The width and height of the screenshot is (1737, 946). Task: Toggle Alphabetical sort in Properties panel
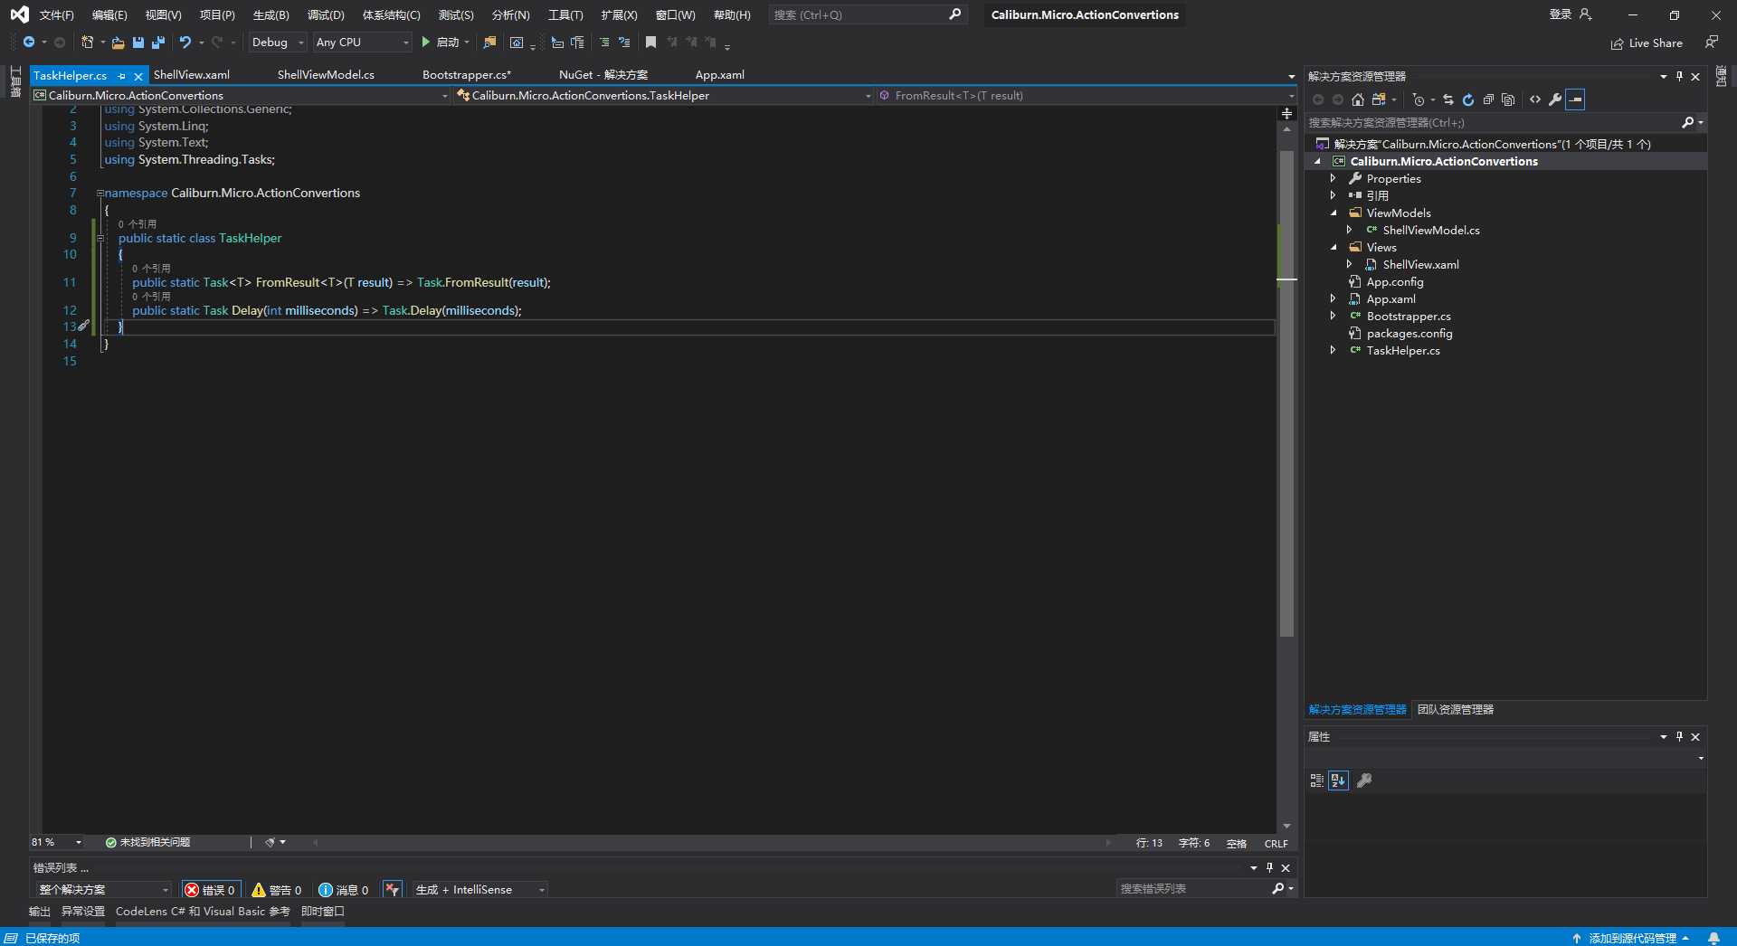pos(1339,780)
